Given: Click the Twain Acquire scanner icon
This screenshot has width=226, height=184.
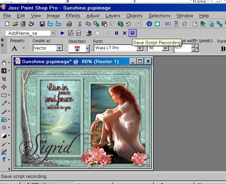Looking at the screenshot, I should [31, 24].
